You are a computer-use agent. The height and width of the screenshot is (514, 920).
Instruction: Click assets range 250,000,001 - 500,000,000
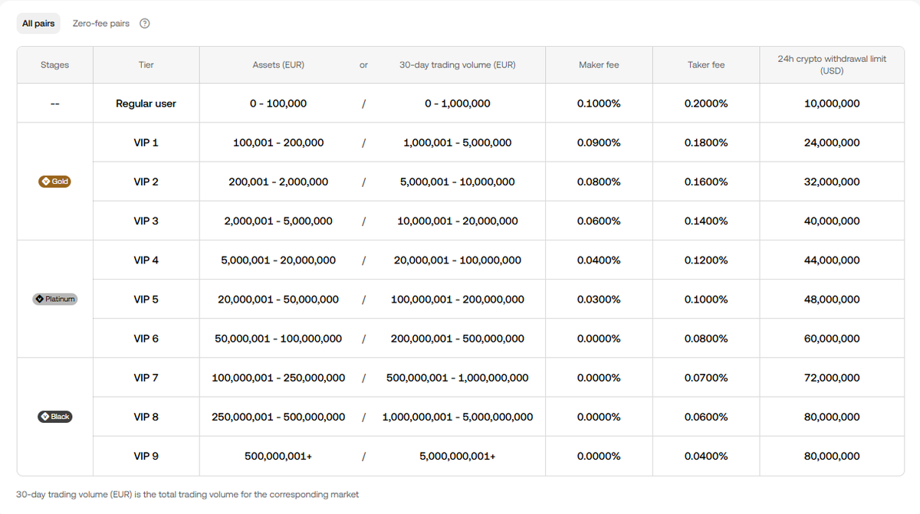[278, 417]
